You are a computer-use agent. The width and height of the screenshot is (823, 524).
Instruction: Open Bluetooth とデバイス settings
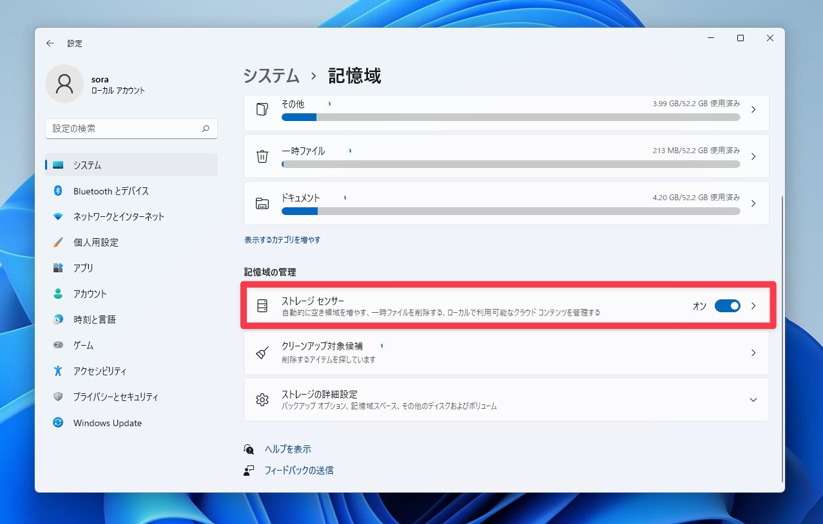(x=111, y=191)
